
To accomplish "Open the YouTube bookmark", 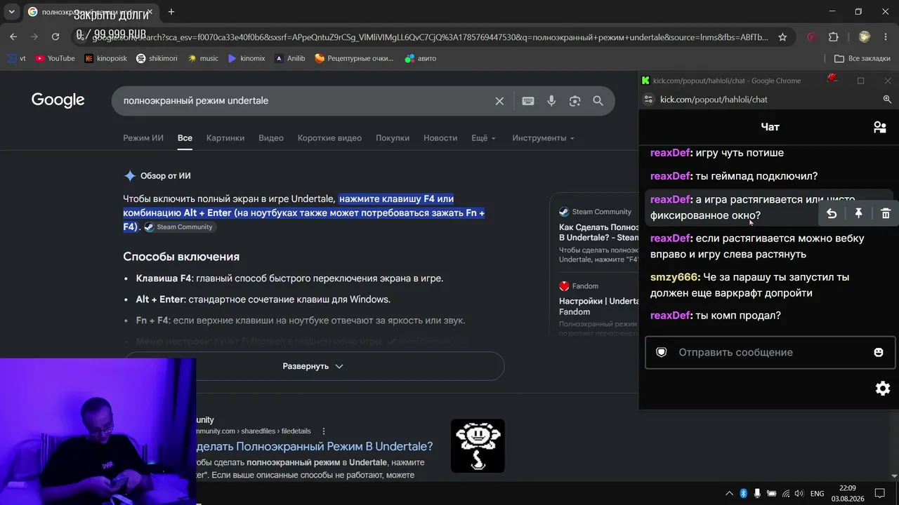I will pos(55,58).
